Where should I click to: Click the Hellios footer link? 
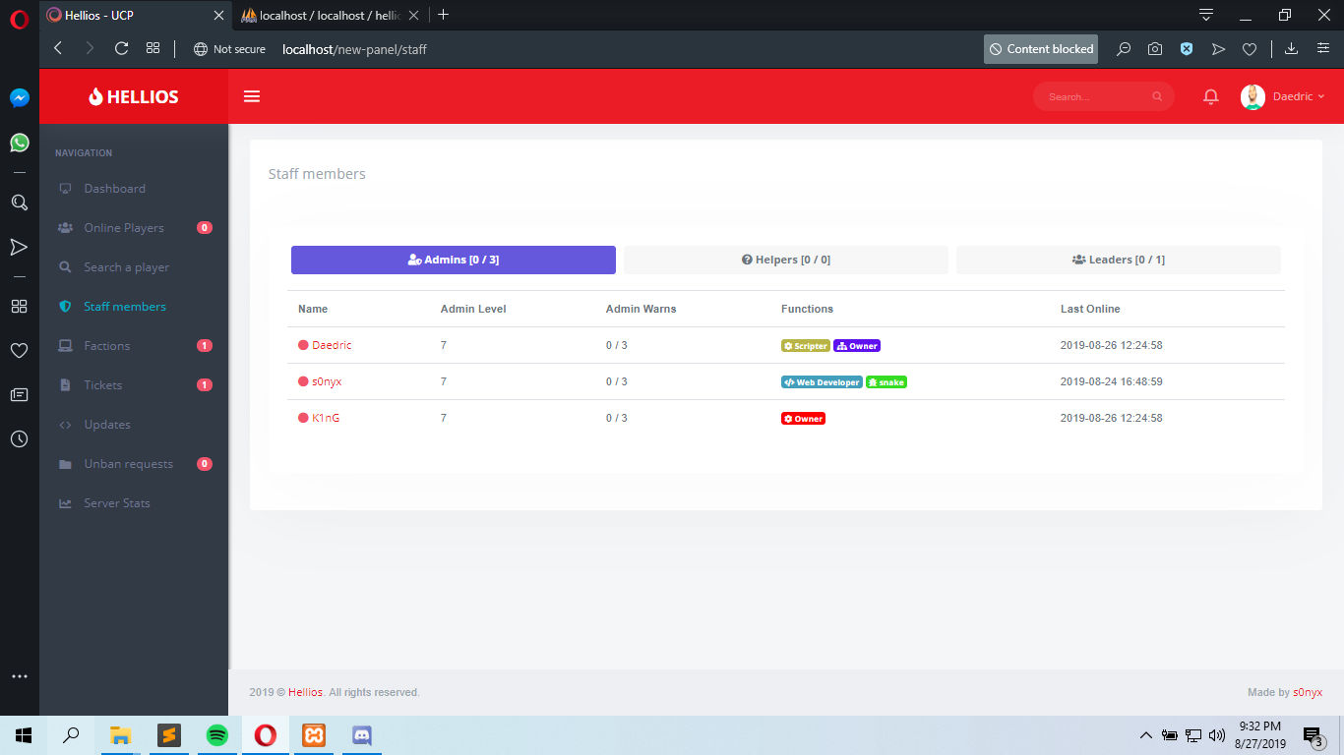pos(306,692)
